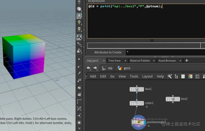
Task: Open the Layout menu in network editor
Action: pos(147,76)
